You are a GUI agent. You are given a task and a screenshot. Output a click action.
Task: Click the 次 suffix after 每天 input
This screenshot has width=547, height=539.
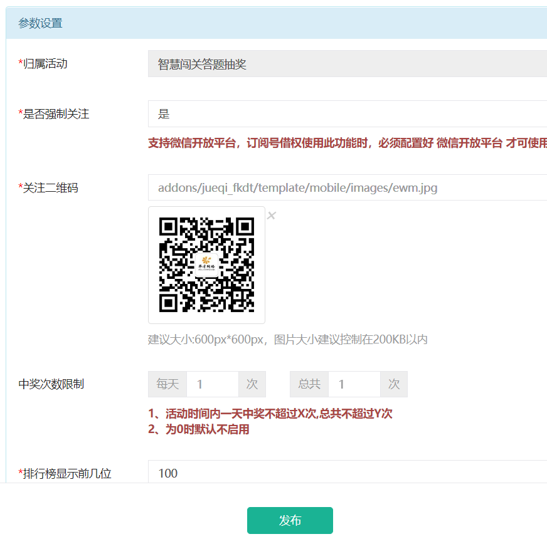click(252, 384)
